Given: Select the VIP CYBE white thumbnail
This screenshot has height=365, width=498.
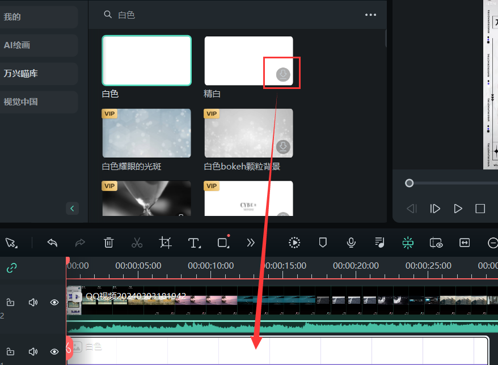Looking at the screenshot, I should 248,199.
